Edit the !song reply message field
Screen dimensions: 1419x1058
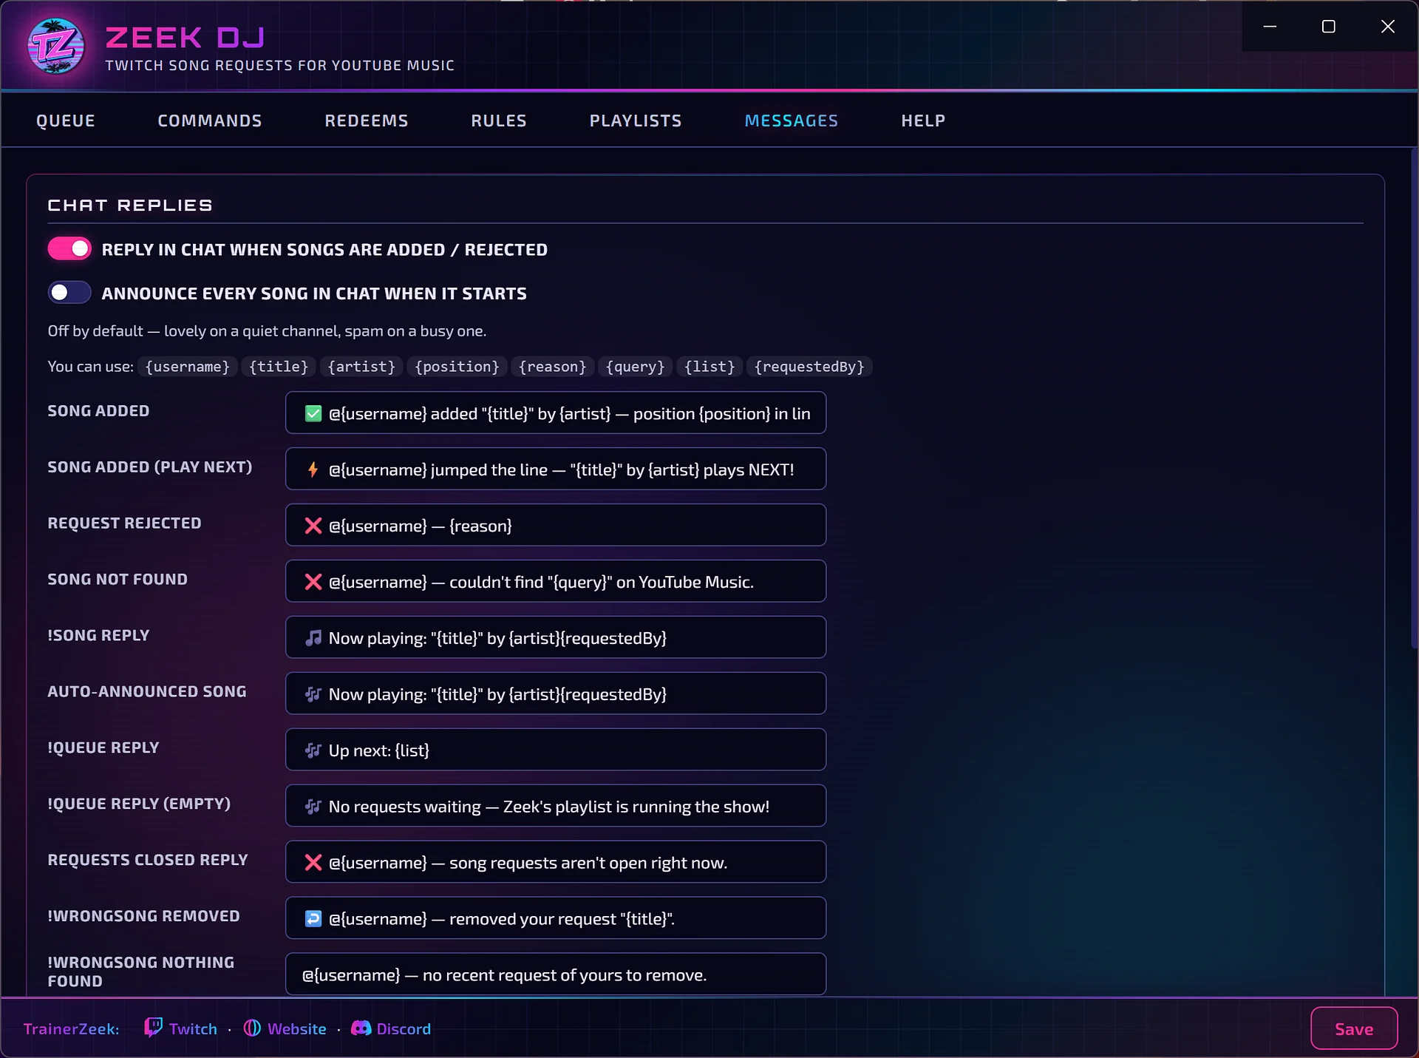556,637
